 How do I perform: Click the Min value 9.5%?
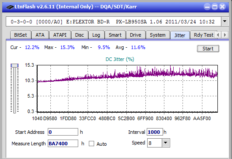104,47
